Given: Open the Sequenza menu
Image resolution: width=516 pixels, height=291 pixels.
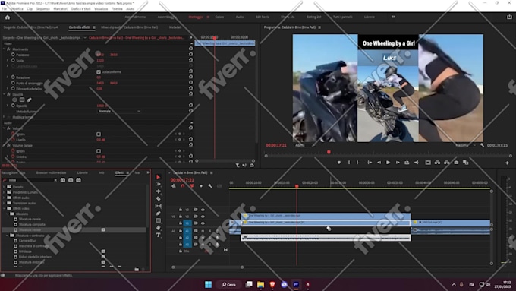Looking at the screenshot, I should coord(42,9).
